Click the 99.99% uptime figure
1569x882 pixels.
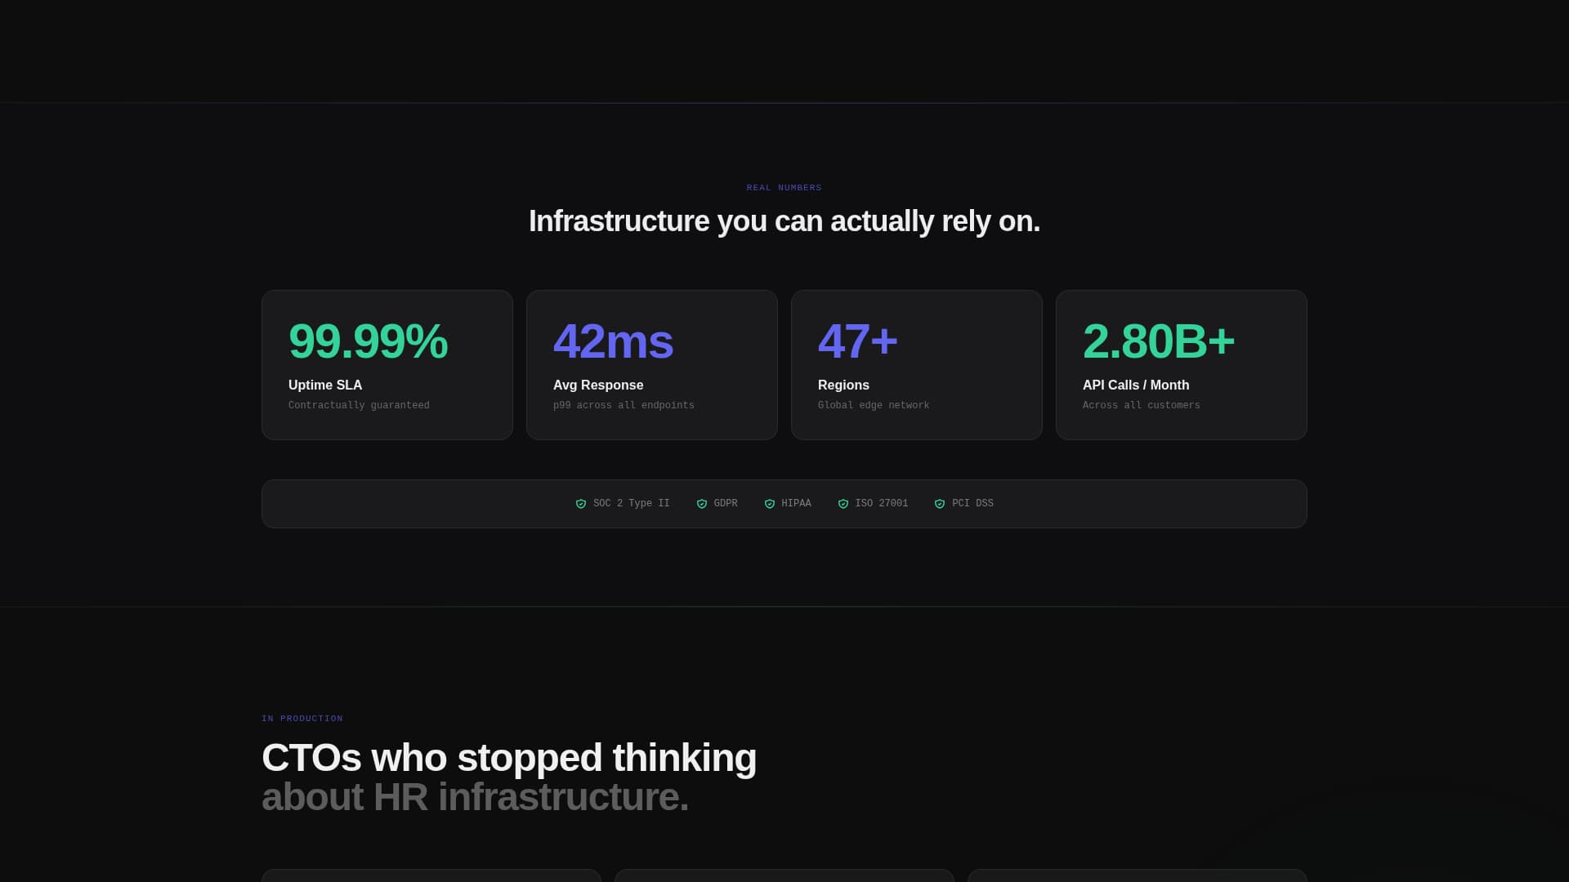coord(368,341)
